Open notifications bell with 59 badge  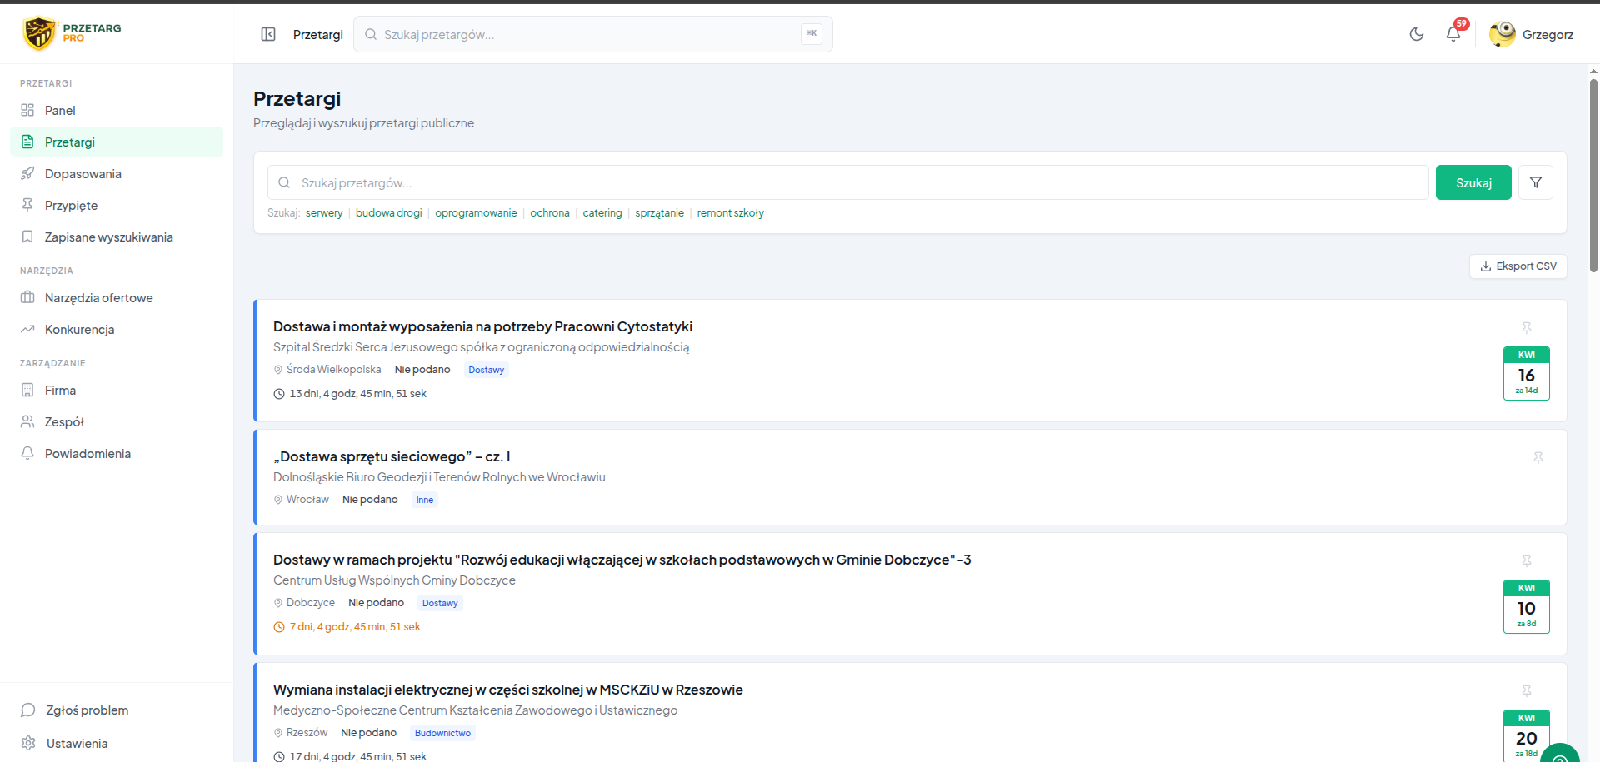pyautogui.click(x=1453, y=34)
